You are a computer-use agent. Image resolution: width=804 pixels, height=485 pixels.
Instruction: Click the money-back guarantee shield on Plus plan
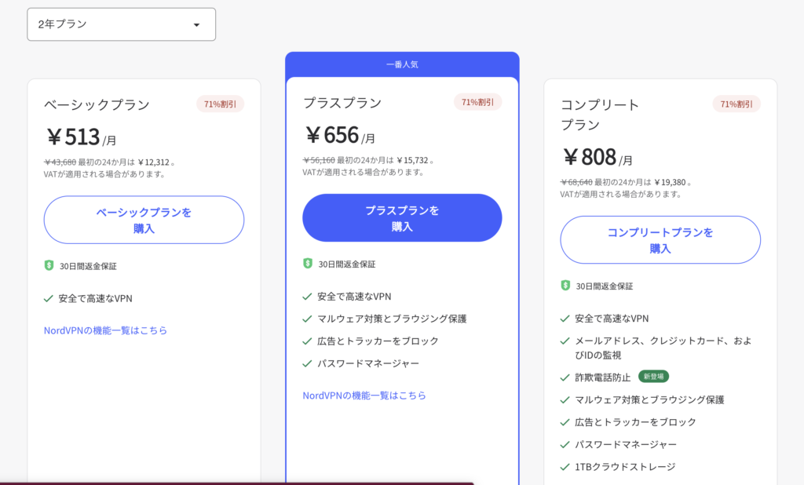click(308, 264)
